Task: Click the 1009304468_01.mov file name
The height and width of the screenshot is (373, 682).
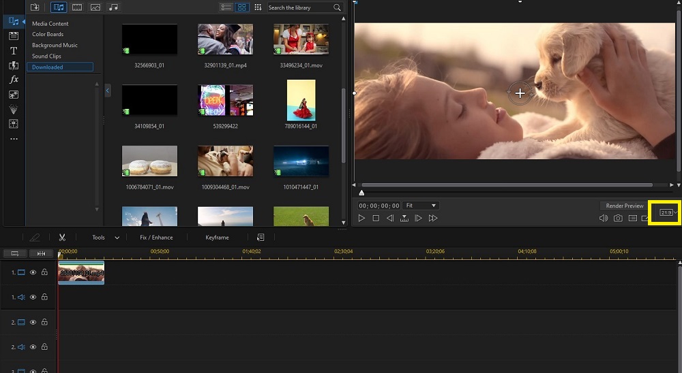Action: (225, 187)
